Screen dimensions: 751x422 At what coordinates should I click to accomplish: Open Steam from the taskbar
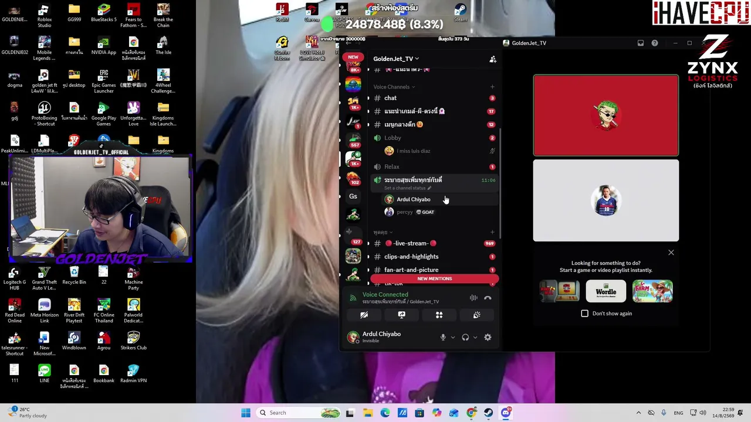click(488, 413)
